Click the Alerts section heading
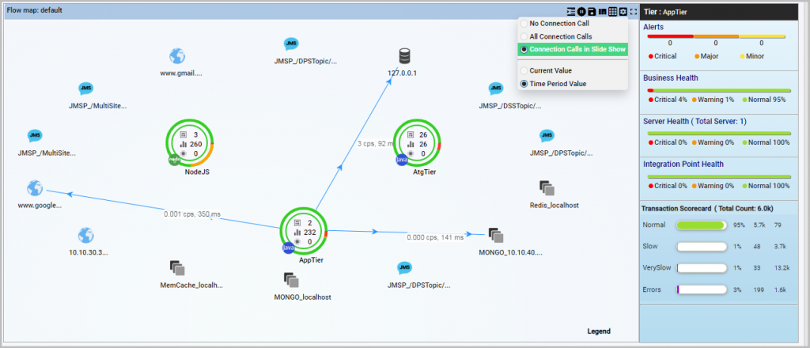 click(653, 27)
